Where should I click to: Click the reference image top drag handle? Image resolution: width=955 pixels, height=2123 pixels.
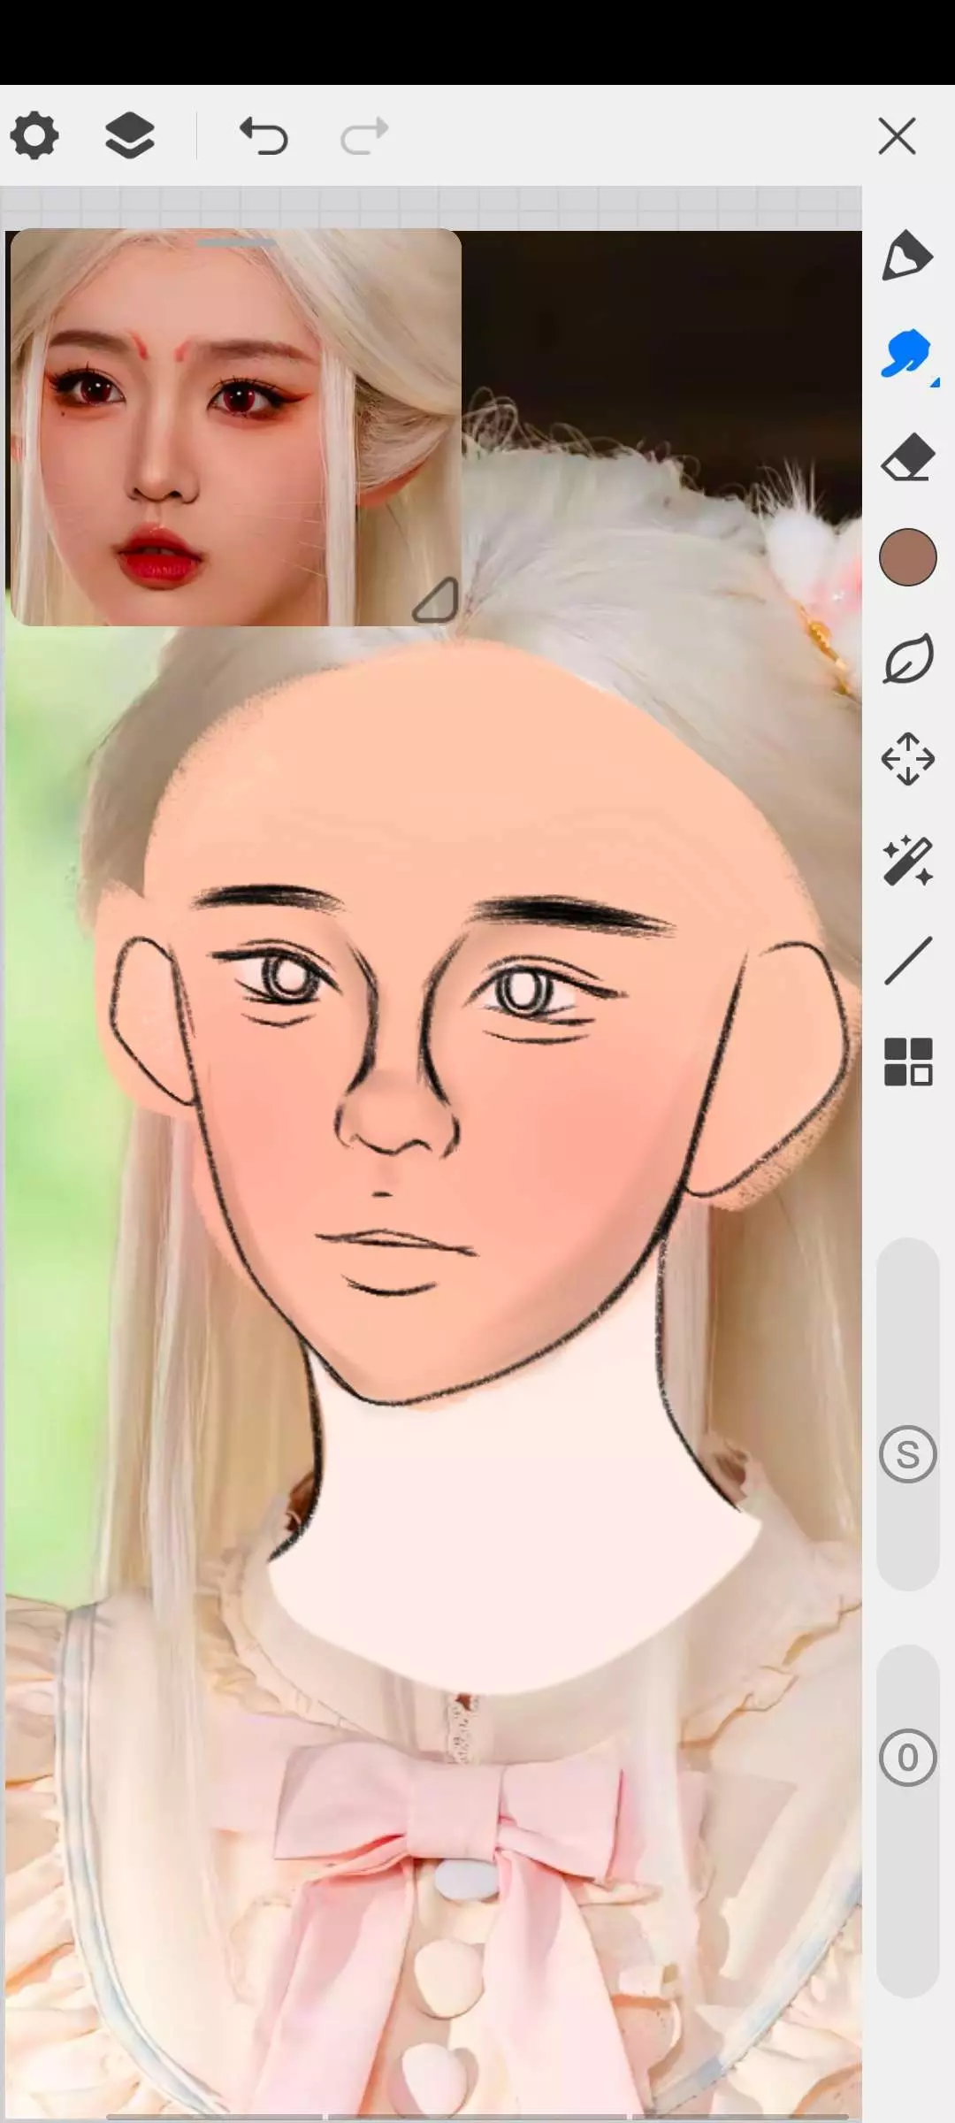point(235,242)
